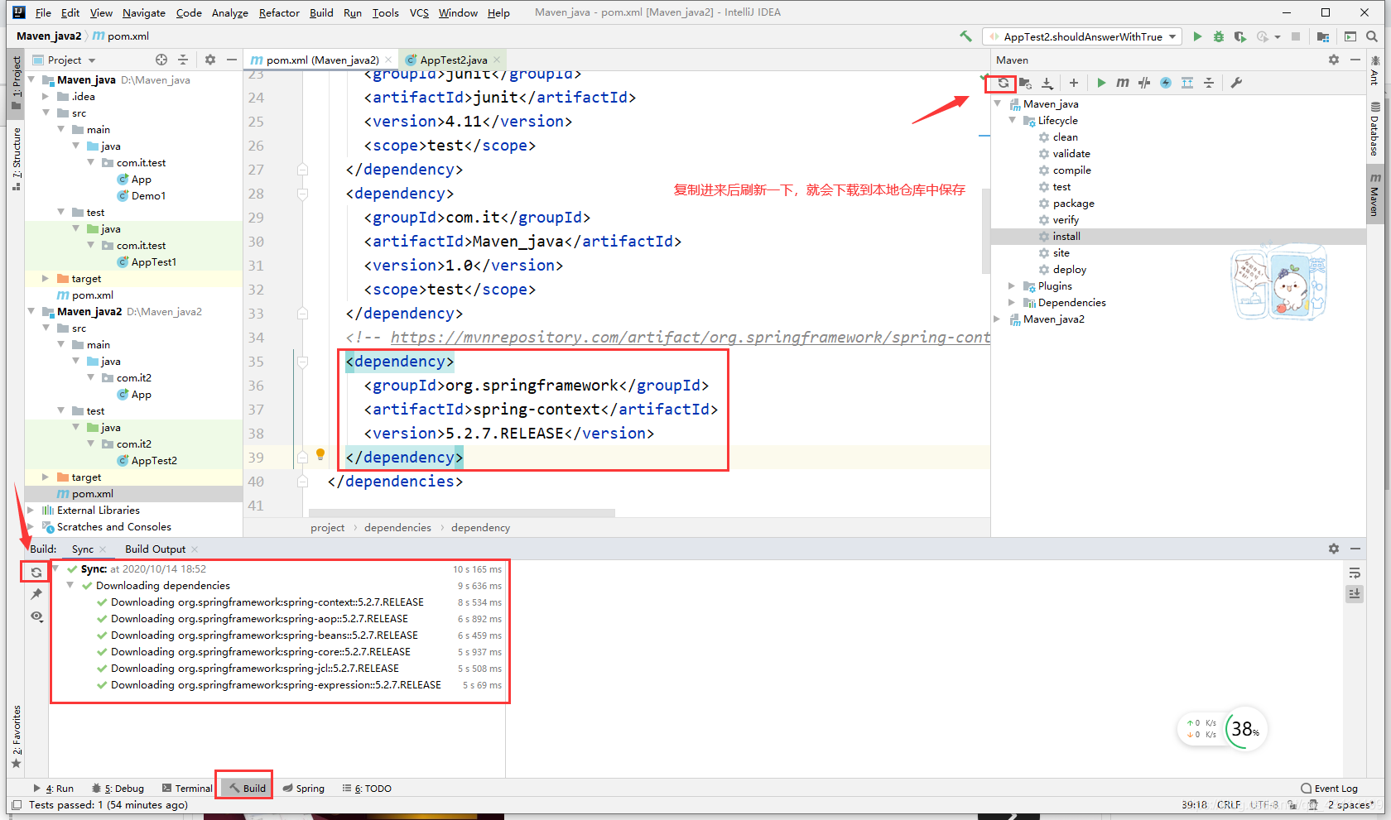Collapse all nodes in Maven panel
The image size is (1391, 820).
1209,83
